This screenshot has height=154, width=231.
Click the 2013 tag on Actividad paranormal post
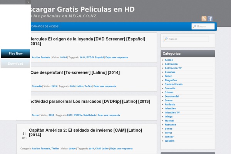pyautogui.click(x=70, y=115)
